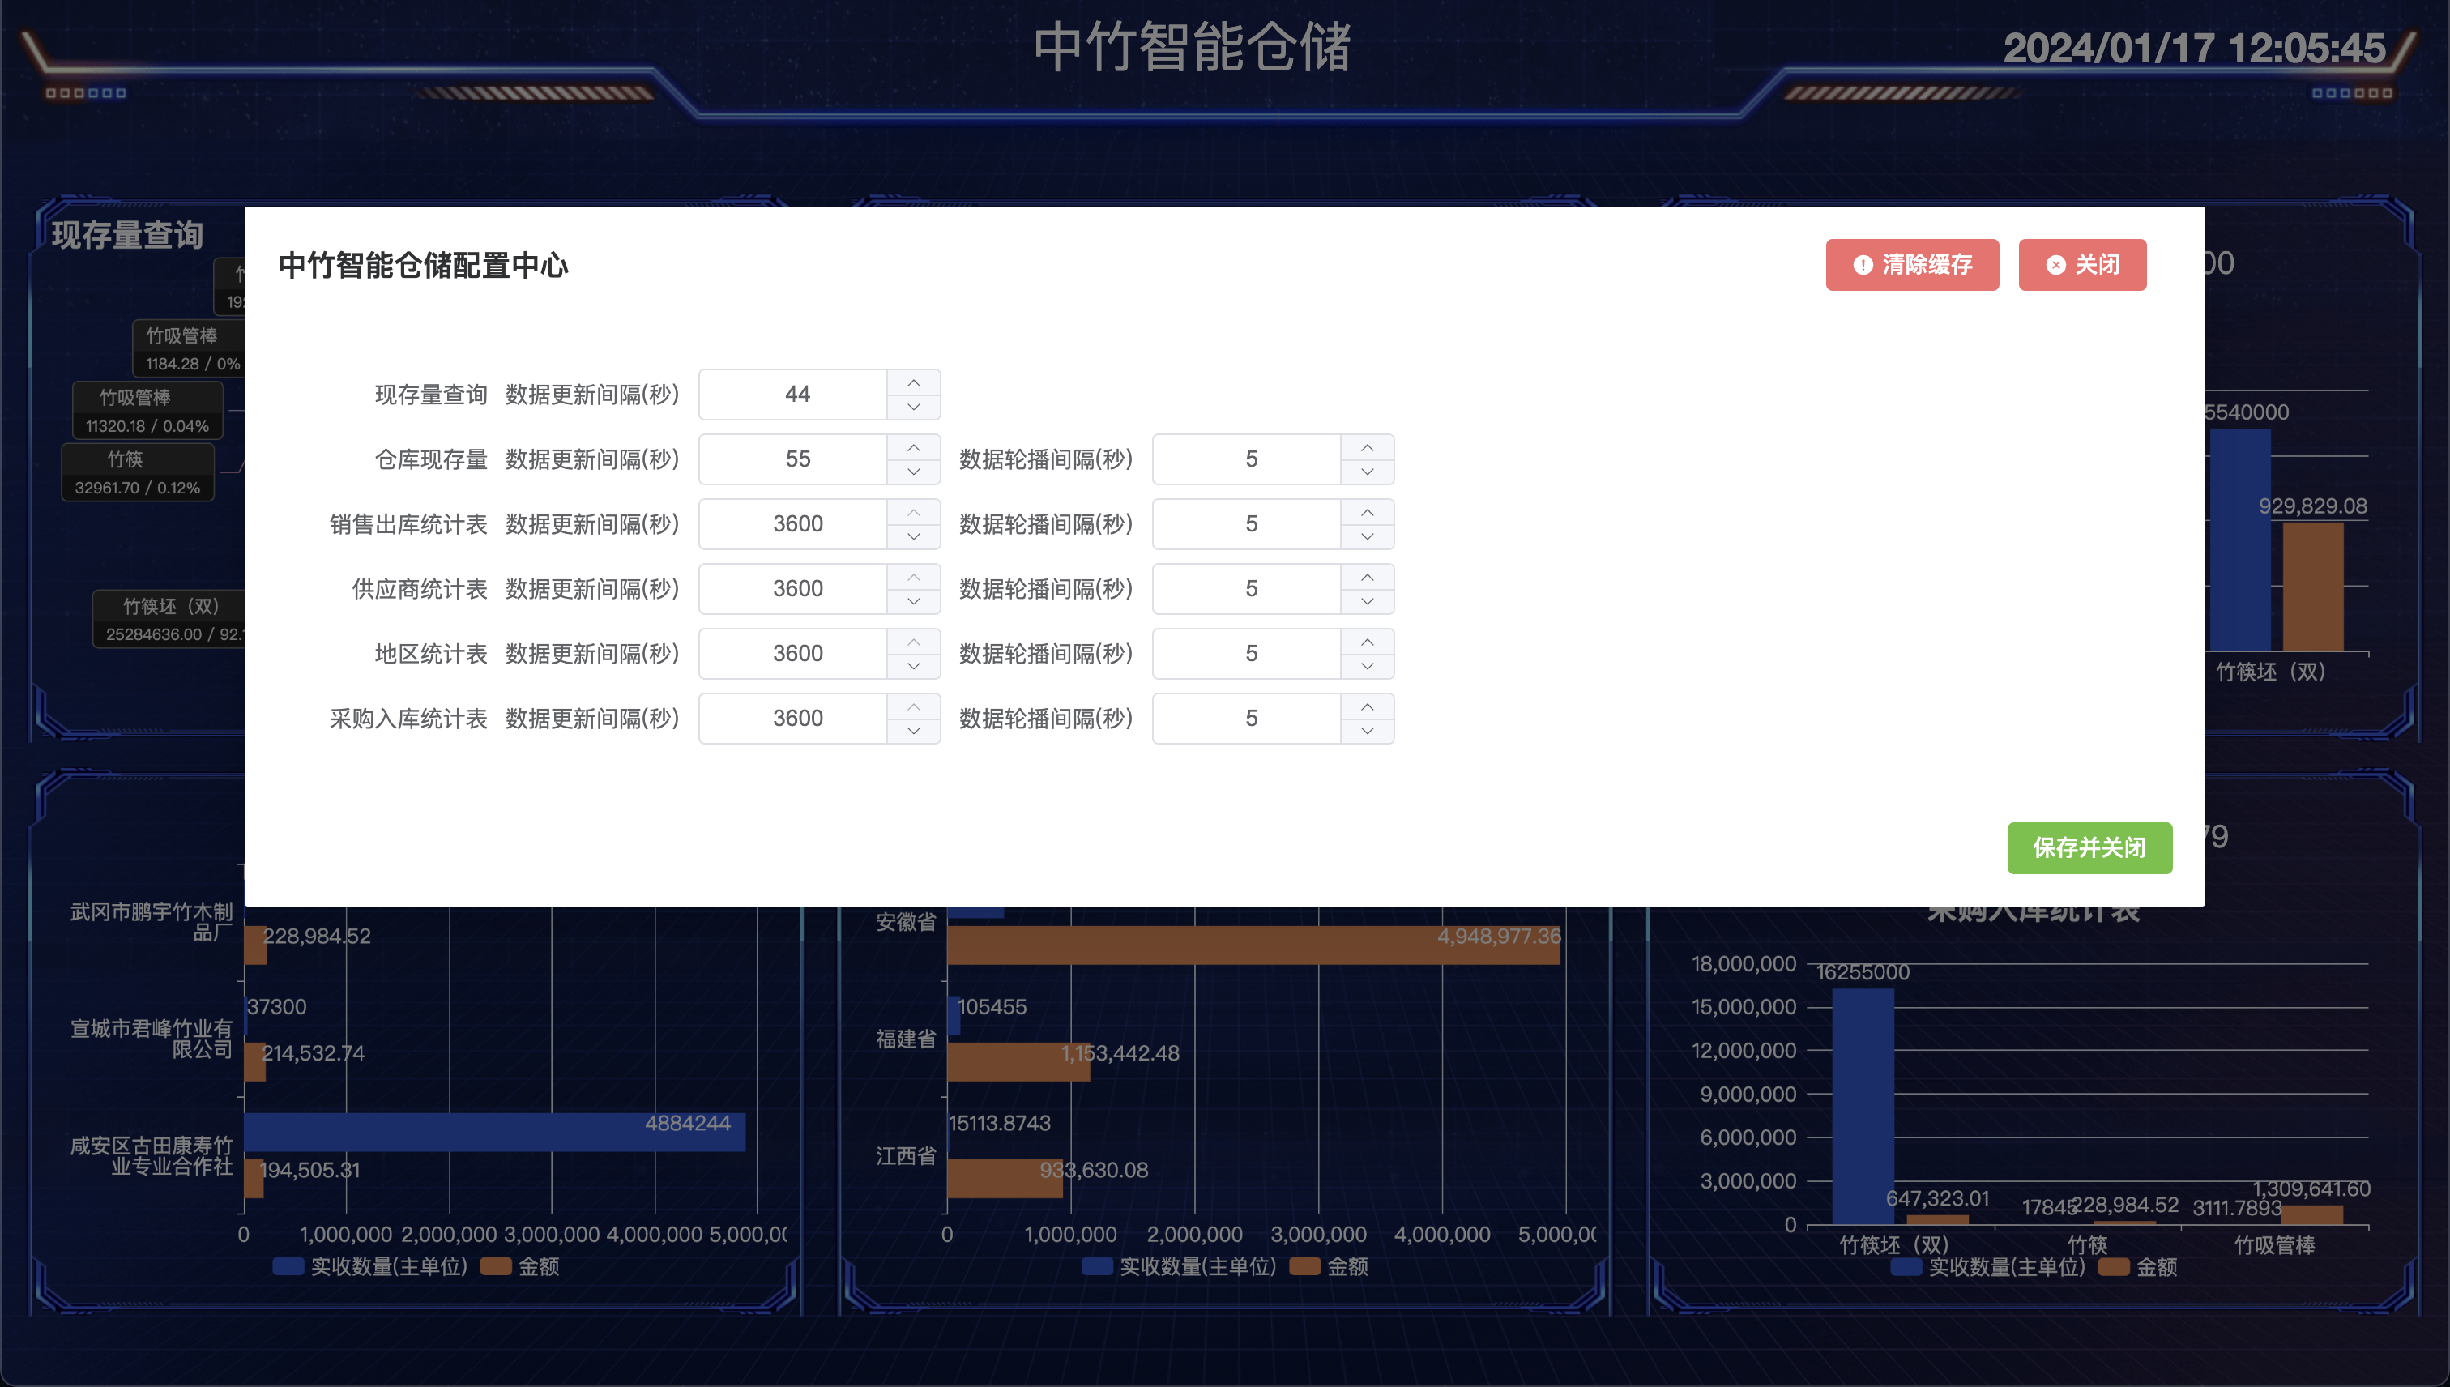Click the 竹吸管棒 1184.28 / 0% label
2450x1387 pixels.
[x=190, y=350]
